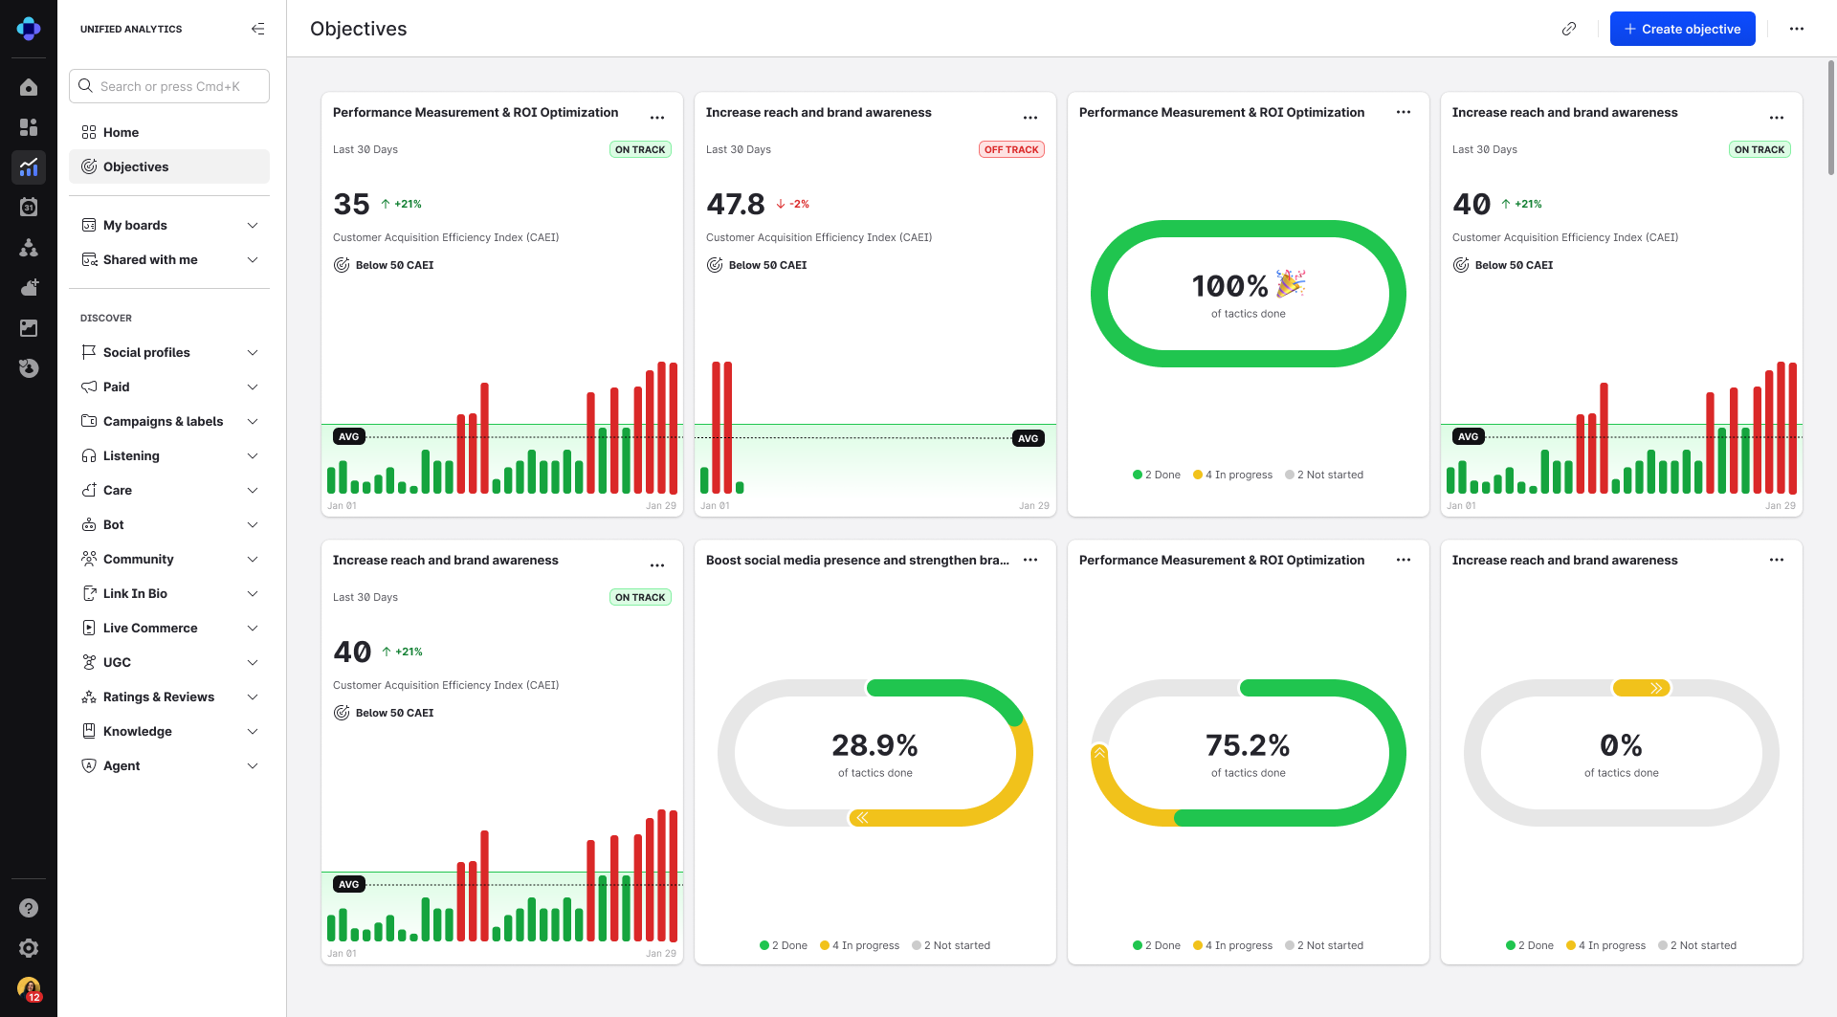Click the ON TRACK status badge on first card

(x=639, y=149)
